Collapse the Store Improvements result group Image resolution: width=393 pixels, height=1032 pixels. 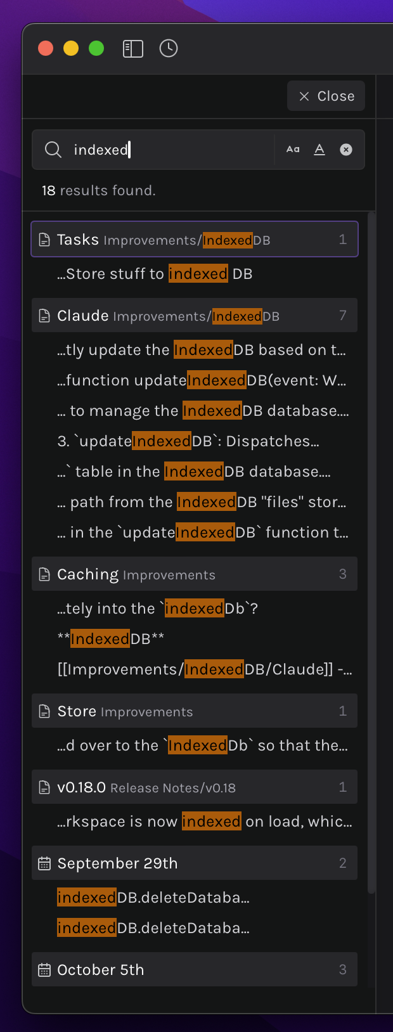(195, 711)
